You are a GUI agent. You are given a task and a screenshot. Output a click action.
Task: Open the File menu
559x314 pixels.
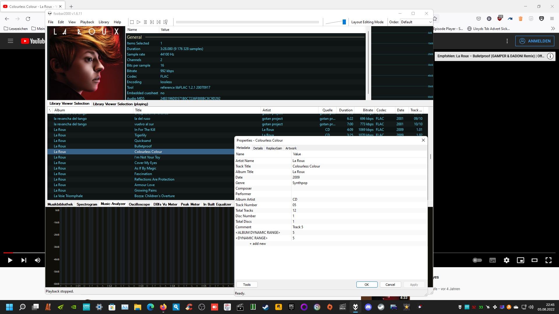click(51, 22)
